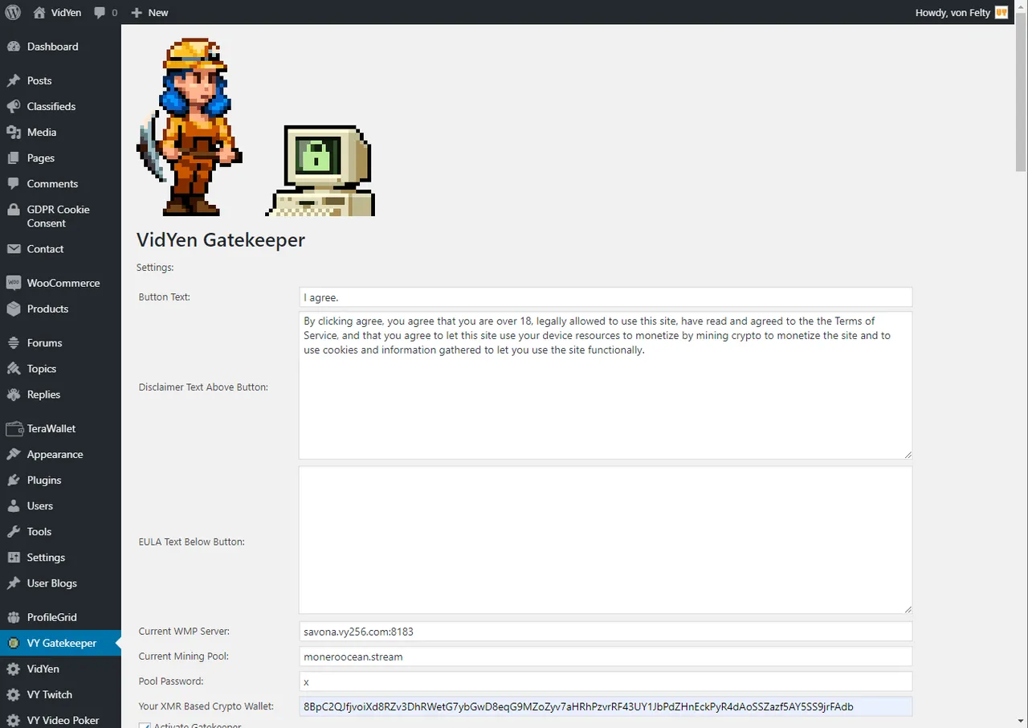Viewport: 1028px width, 728px height.
Task: Click the VidYen Gatekeeper heading
Action: pyautogui.click(x=221, y=239)
